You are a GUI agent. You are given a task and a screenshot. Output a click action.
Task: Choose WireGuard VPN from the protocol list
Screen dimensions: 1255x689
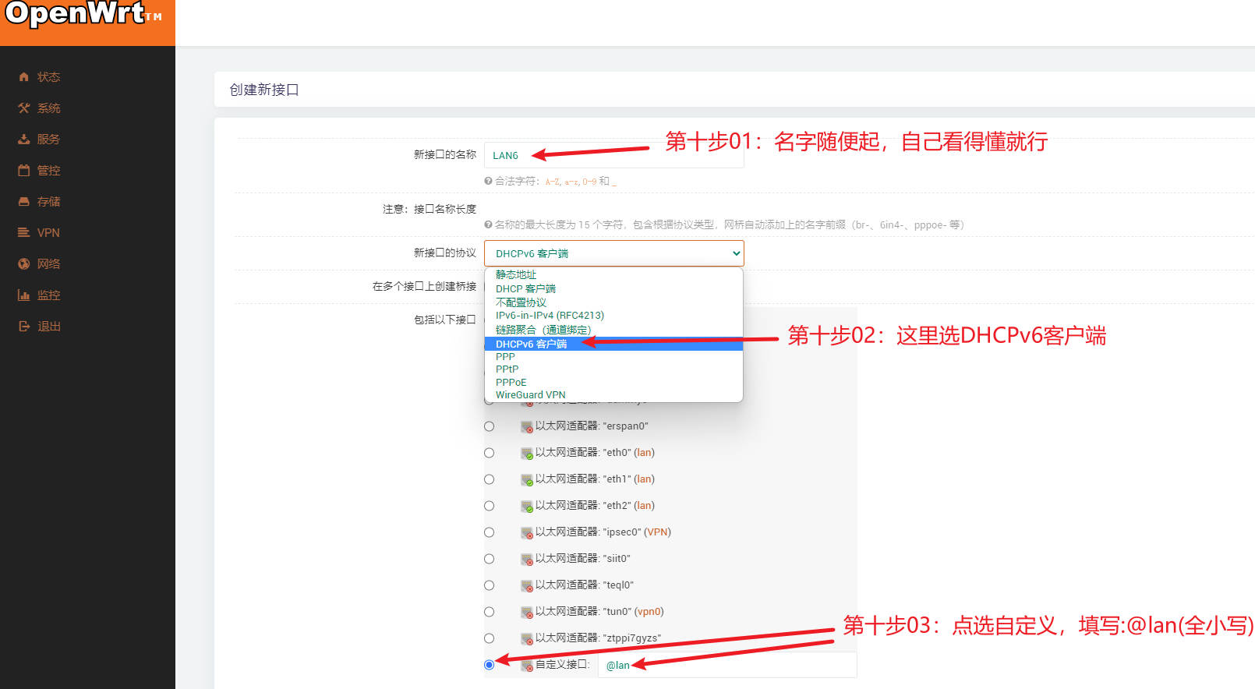(x=531, y=395)
